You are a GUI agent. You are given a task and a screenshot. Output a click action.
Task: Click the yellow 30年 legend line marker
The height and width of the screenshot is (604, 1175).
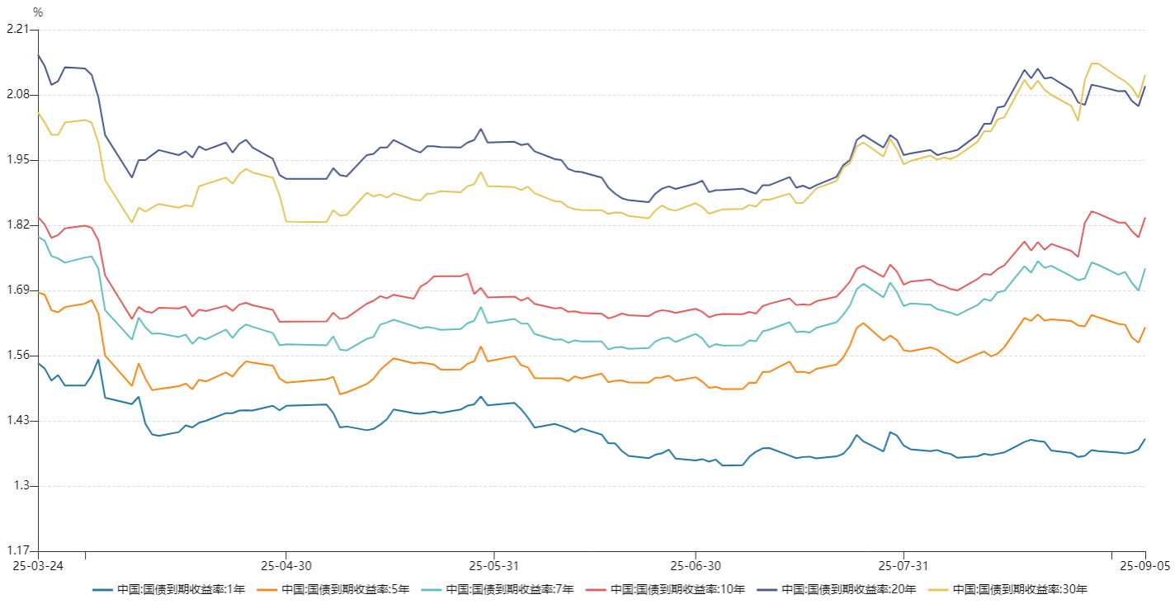pos(938,590)
